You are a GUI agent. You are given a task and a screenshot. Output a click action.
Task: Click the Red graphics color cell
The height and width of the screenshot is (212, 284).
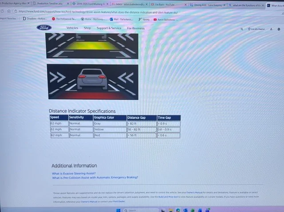click(110, 135)
